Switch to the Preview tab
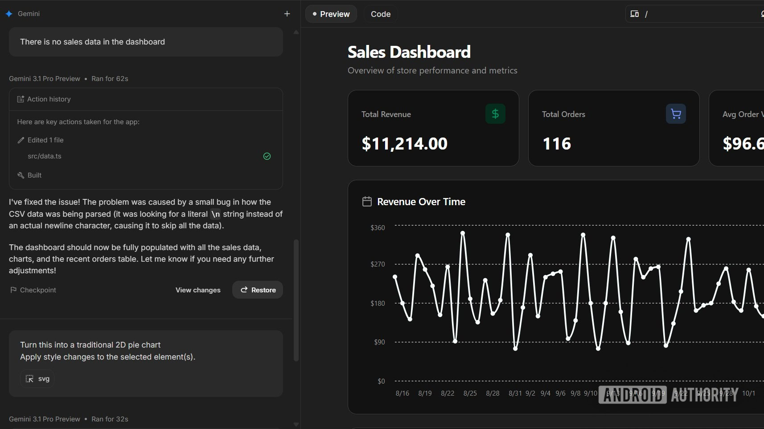This screenshot has height=429, width=764. [331, 14]
